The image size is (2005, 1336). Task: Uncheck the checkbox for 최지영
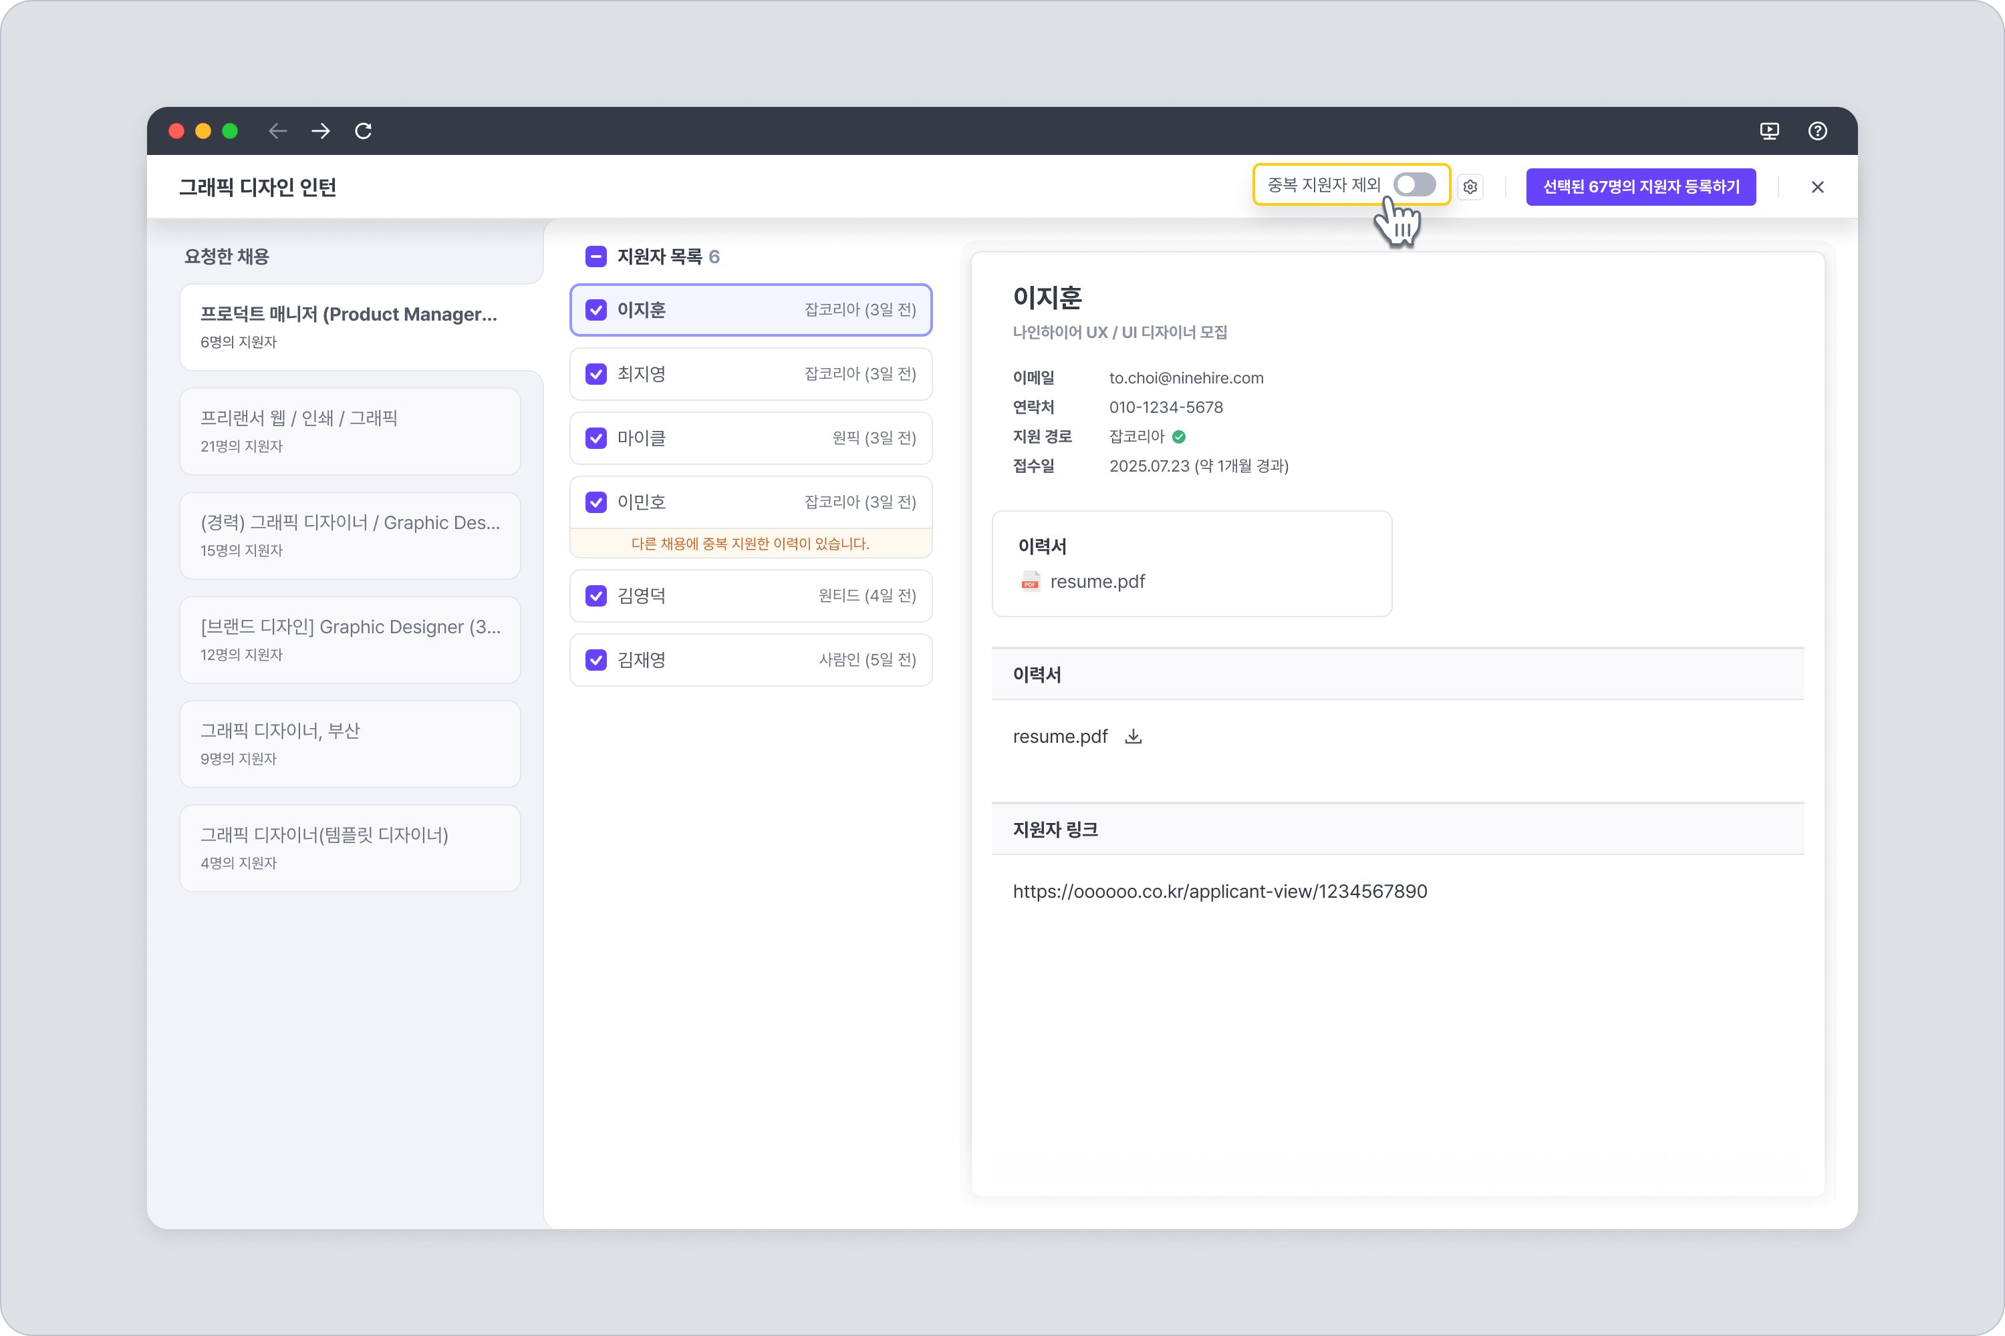tap(596, 374)
